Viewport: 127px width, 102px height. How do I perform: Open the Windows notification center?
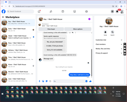(x=124, y=94)
